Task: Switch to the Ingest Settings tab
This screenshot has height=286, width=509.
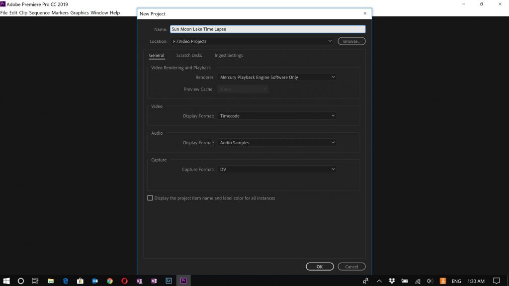Action: (229, 55)
